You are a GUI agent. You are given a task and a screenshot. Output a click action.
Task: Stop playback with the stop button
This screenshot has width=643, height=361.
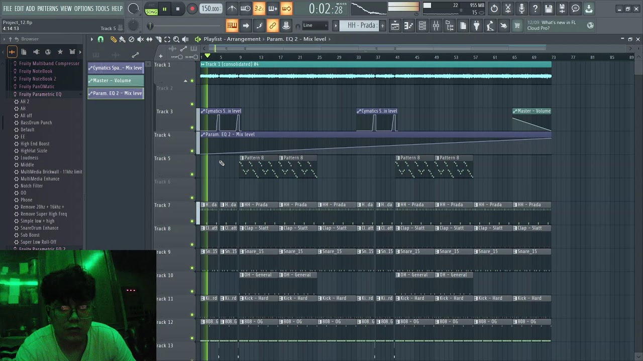pyautogui.click(x=178, y=9)
